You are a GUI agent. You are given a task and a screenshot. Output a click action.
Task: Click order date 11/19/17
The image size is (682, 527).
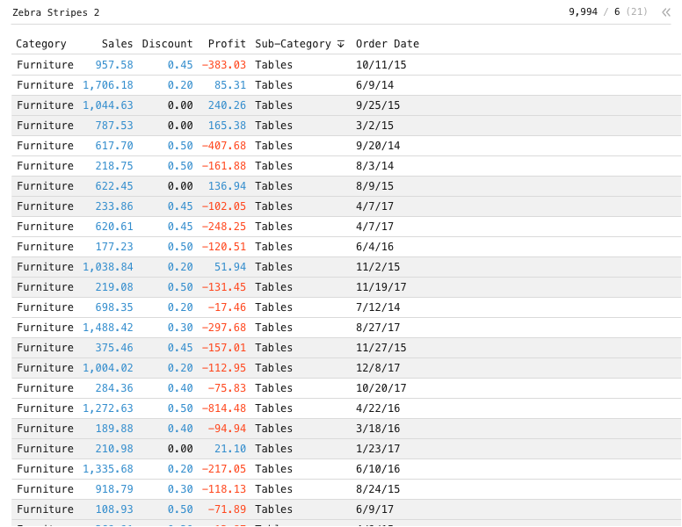click(x=381, y=287)
